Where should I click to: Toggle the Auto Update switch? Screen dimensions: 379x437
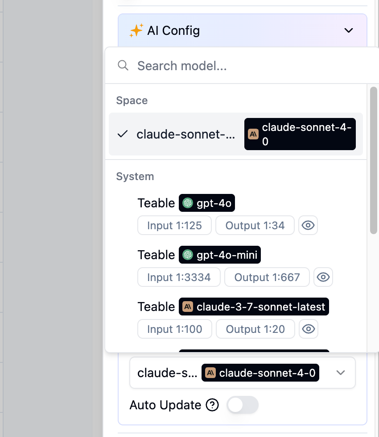pos(243,405)
